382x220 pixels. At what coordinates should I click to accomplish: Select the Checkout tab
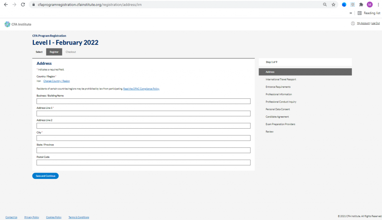pyautogui.click(x=71, y=52)
